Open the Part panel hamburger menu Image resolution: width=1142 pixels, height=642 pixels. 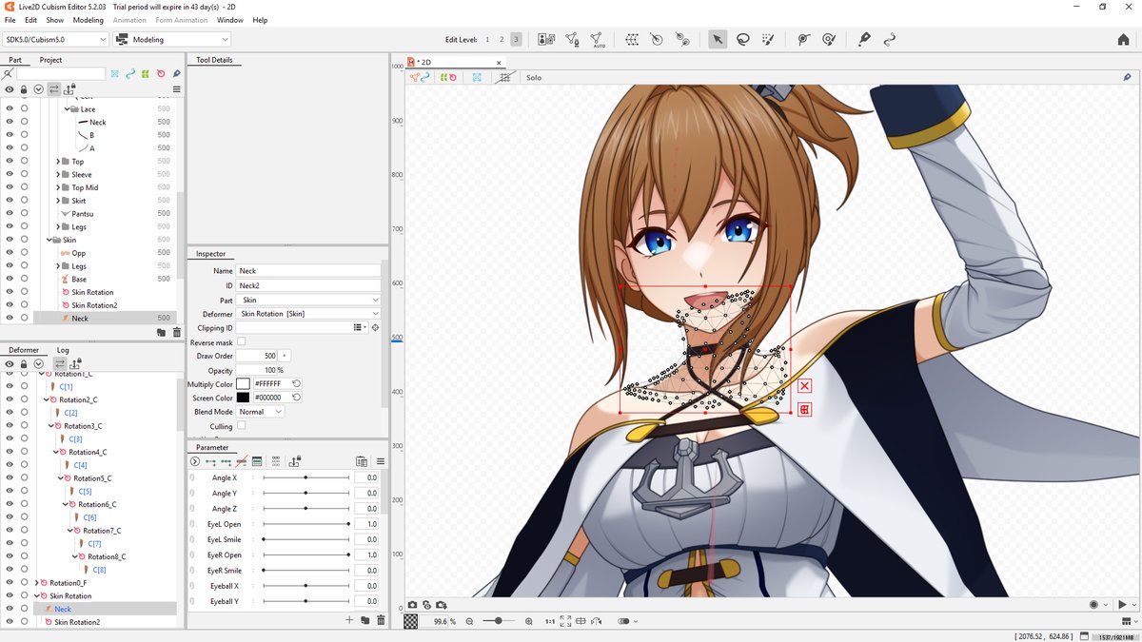(x=176, y=88)
